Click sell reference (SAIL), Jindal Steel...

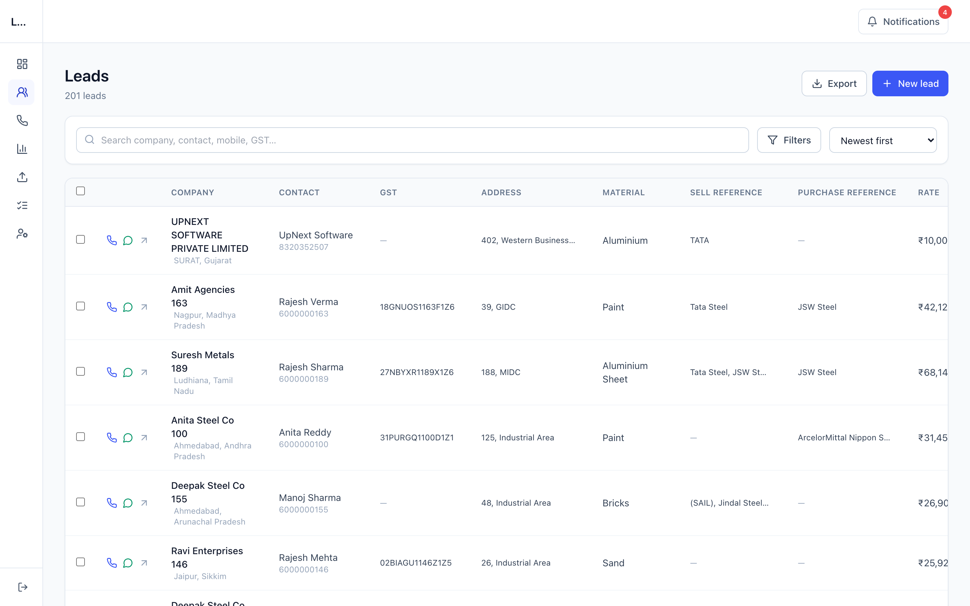[729, 503]
